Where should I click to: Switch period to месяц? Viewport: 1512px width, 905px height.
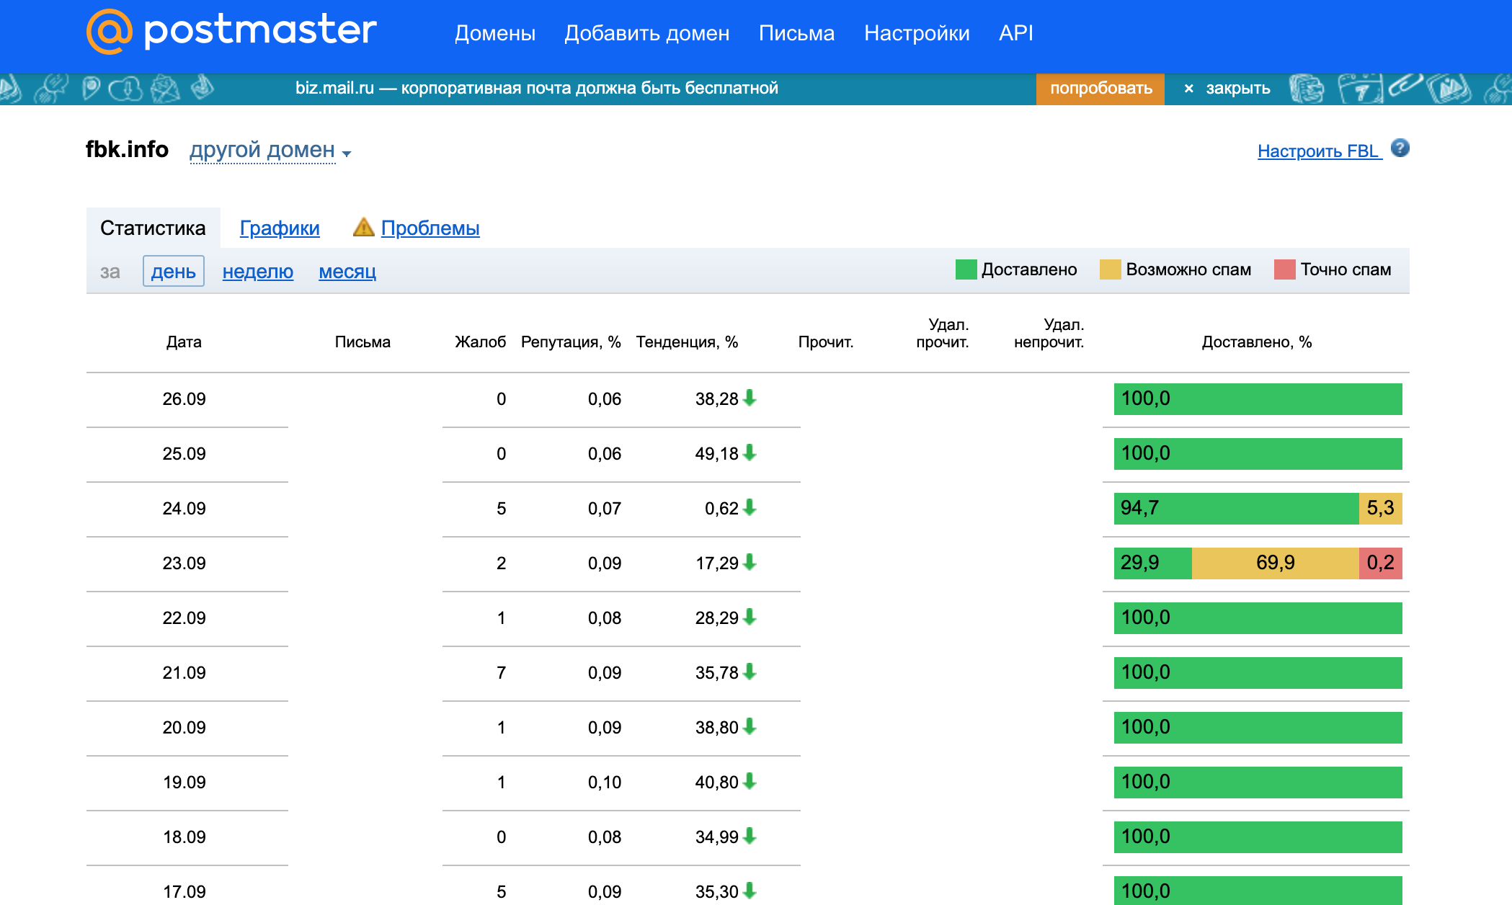(x=347, y=272)
